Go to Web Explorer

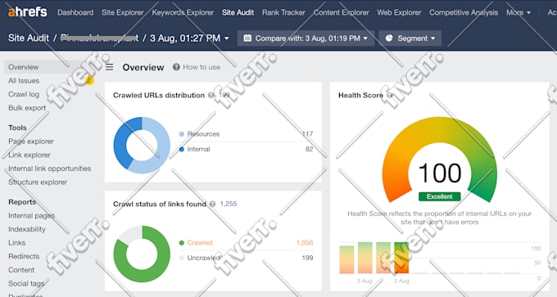[x=399, y=12]
